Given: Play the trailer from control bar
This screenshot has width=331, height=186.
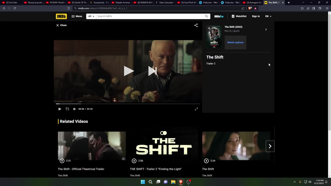Looking at the screenshot, I should click(60, 109).
